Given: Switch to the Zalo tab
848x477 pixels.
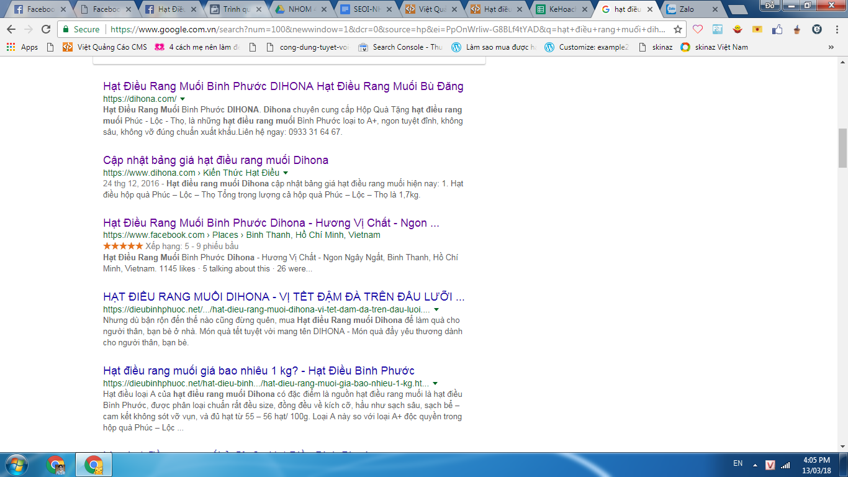Looking at the screenshot, I should click(689, 9).
